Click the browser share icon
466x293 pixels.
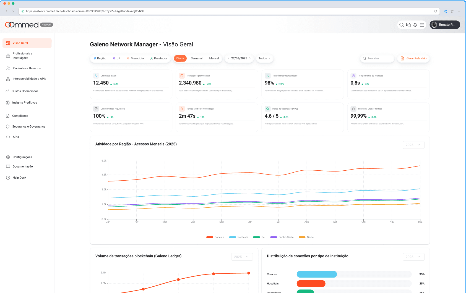click(x=445, y=11)
